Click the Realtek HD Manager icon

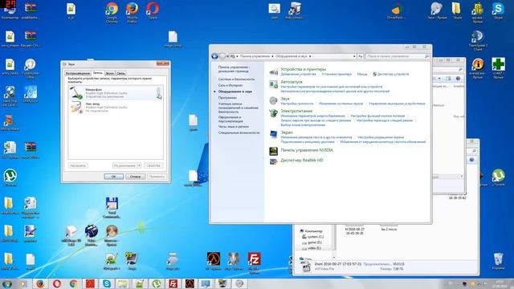click(x=273, y=161)
